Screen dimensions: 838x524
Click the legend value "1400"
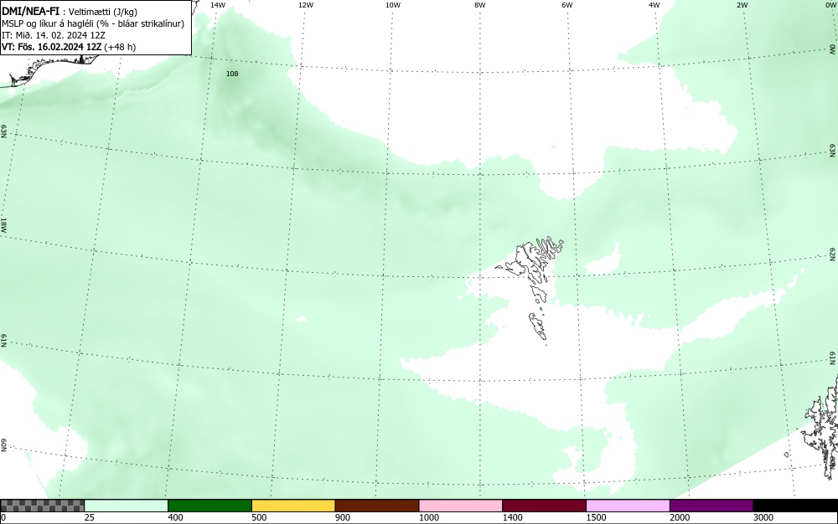513,517
